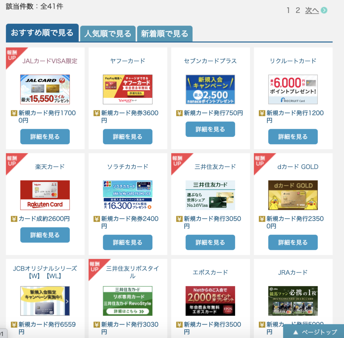The height and width of the screenshot is (338, 344).
Task: Open the JRAカード title link
Action: pyautogui.click(x=293, y=272)
